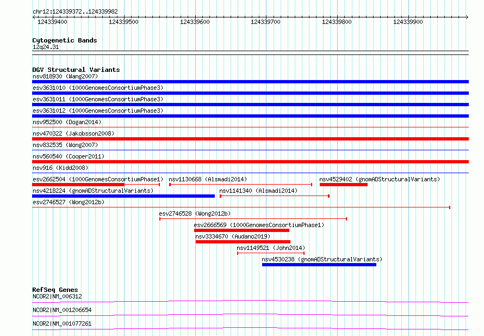Image resolution: width=484 pixels, height=336 pixels.
Task: Click esv2662504 (1000GenomesConsortiumPhase1) label
Action: coord(98,179)
